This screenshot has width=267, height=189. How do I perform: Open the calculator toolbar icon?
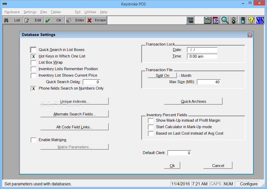click(208, 20)
